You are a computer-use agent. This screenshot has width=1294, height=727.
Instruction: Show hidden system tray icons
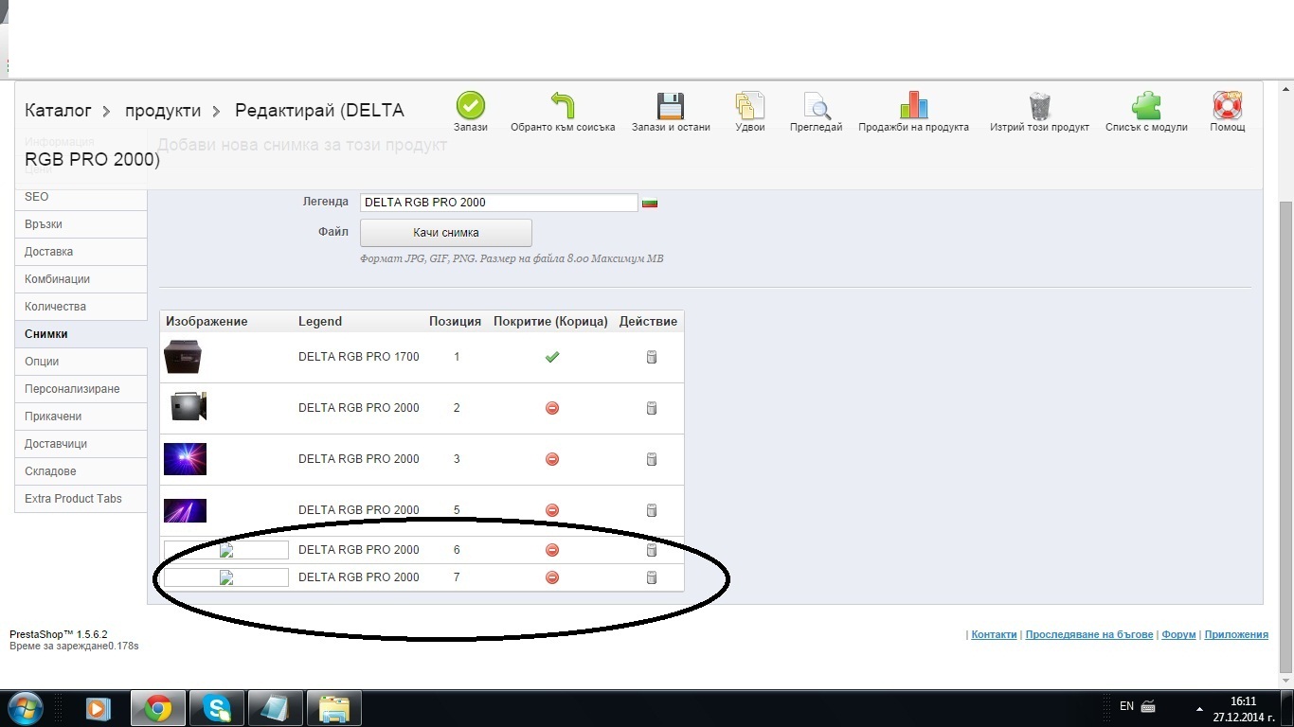[x=1199, y=708]
